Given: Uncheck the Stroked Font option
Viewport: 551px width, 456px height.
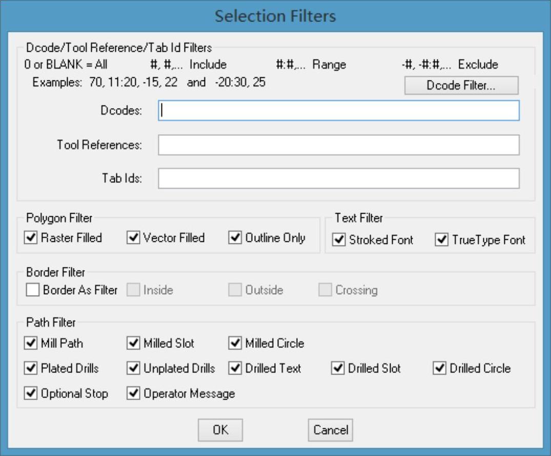Looking at the screenshot, I should coord(339,240).
